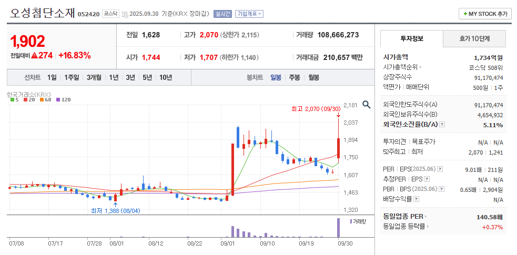
Task: Switch to the 투자정보 tab
Action: (x=411, y=38)
